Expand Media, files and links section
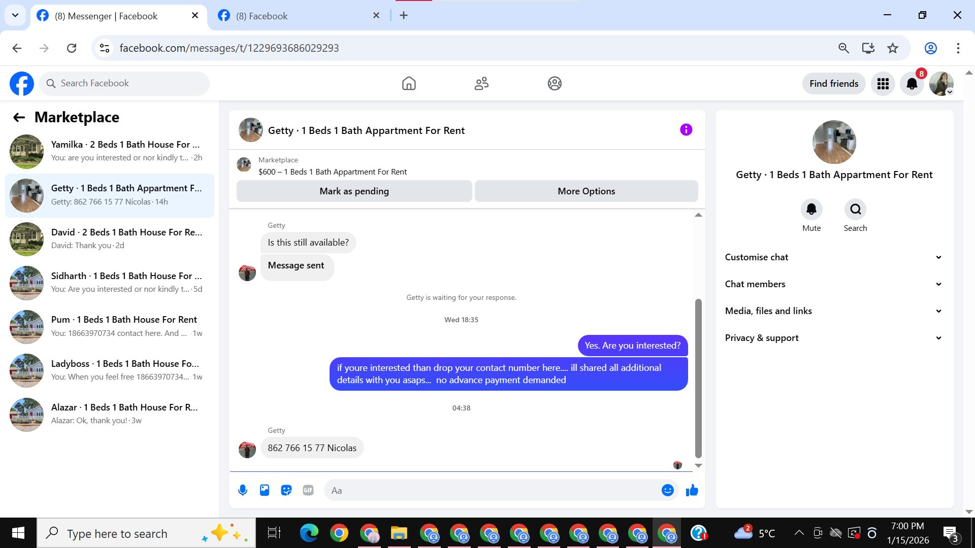 [833, 311]
